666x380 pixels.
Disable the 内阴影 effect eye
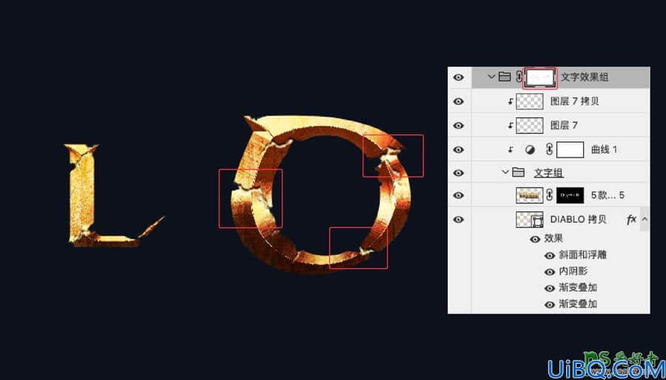coord(550,271)
